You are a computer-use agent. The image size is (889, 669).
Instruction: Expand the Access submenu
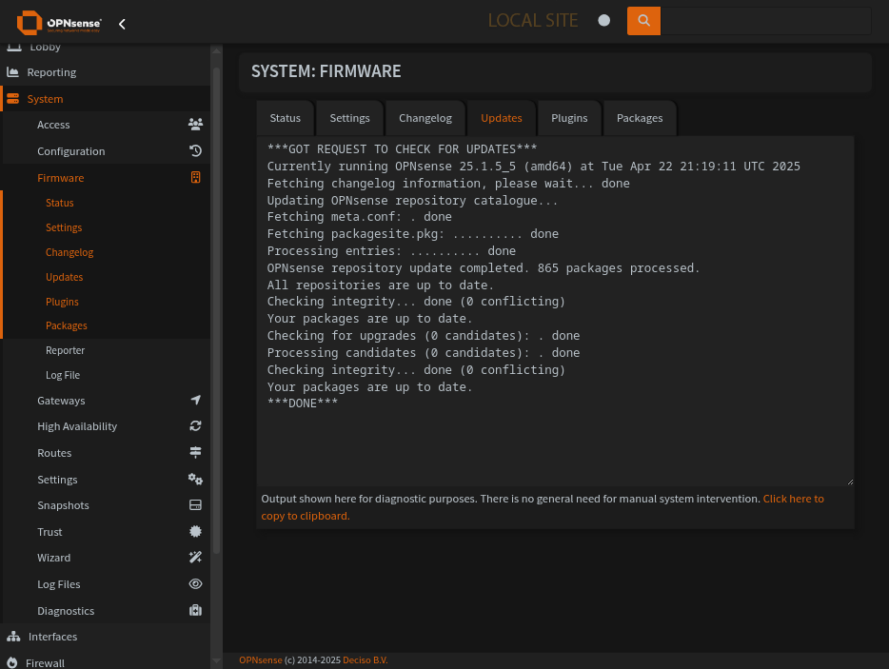(107, 125)
